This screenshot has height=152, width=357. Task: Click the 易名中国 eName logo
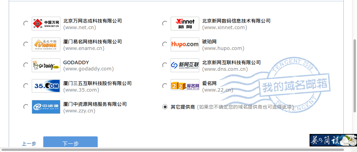(46, 44)
